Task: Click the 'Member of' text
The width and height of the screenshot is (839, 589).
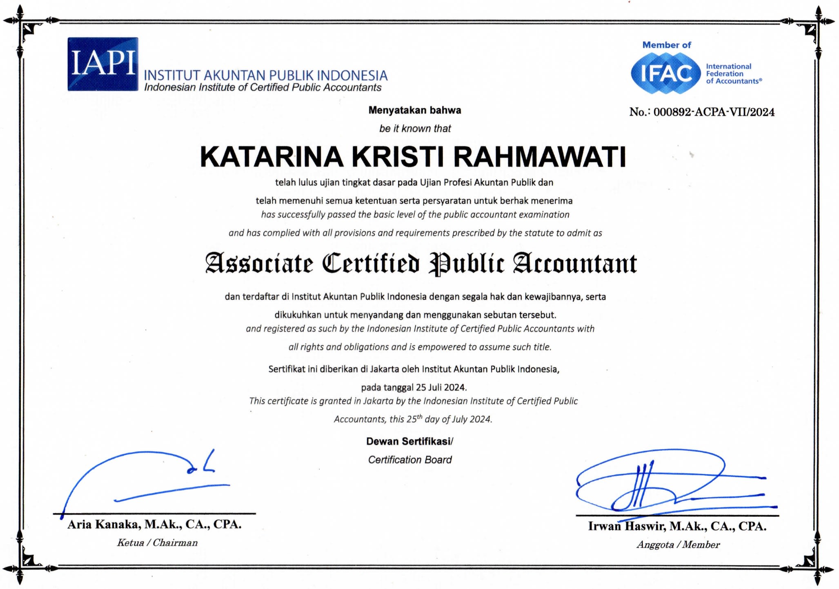Action: (667, 45)
